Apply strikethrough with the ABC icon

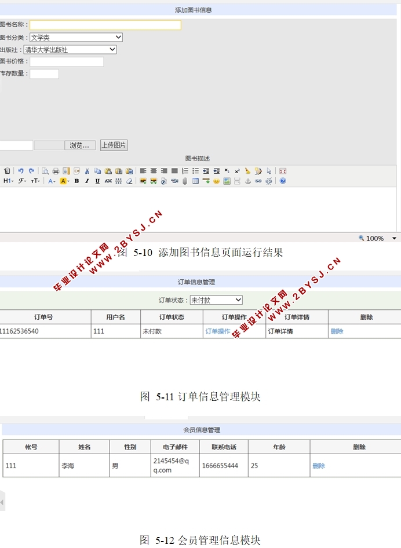(108, 181)
